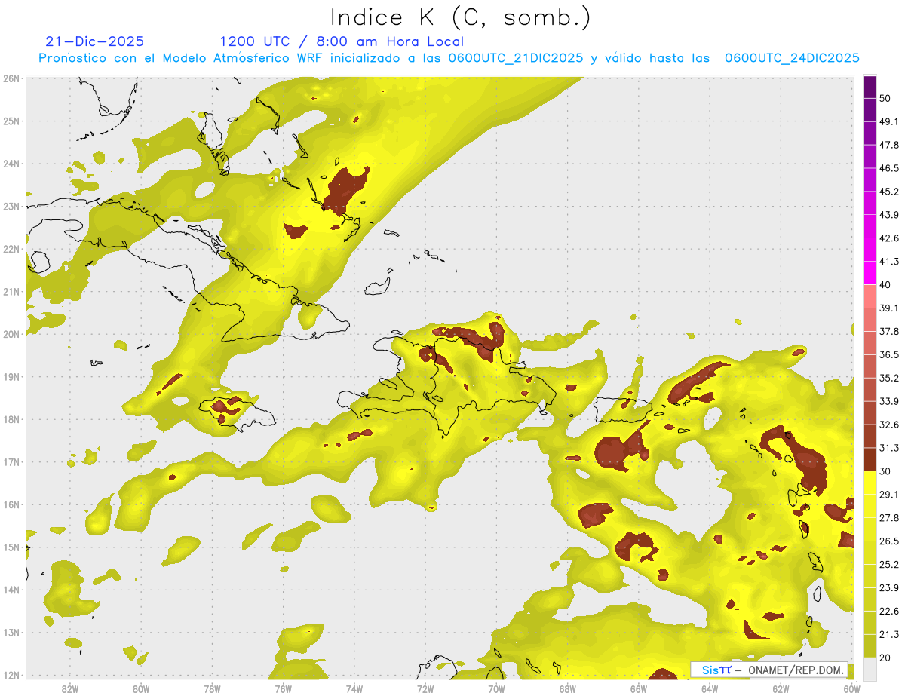Pick the gray swatch below 20 on scale
905x699 pixels.
point(870,668)
